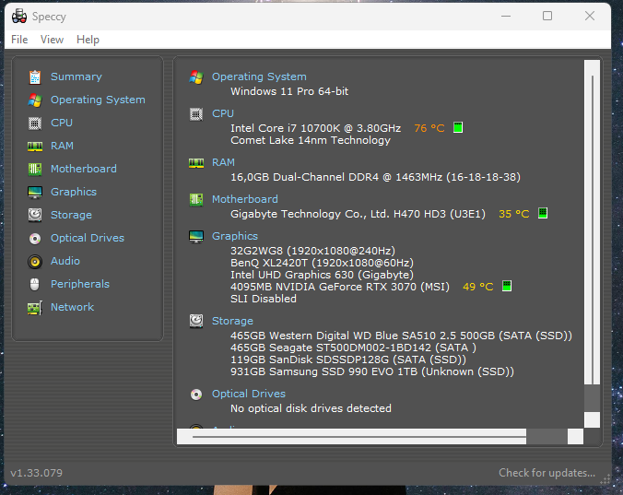
Task: Click the NVIDIA GeForce RTX 3070 line
Action: (x=340, y=287)
